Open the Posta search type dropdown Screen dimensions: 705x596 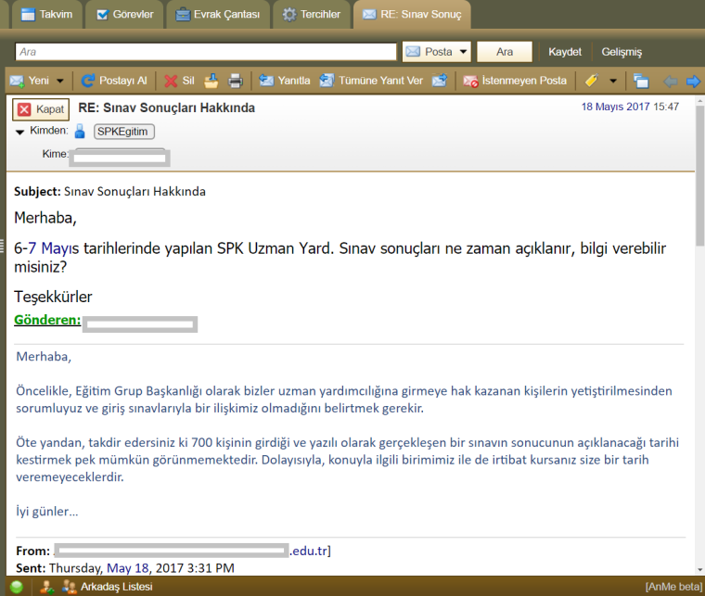click(437, 52)
